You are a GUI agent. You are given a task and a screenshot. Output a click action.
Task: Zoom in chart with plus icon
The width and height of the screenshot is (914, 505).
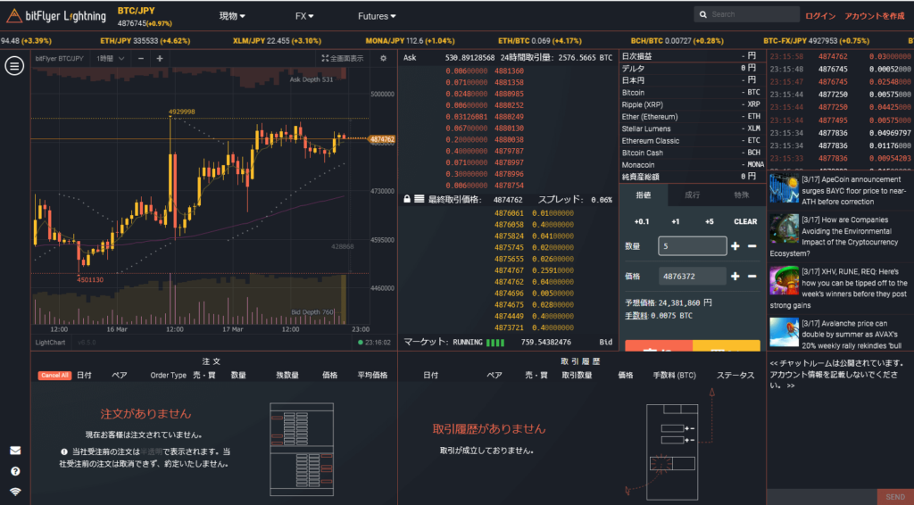click(x=160, y=58)
